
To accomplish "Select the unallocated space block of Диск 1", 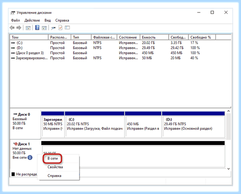I will (x=133, y=154).
